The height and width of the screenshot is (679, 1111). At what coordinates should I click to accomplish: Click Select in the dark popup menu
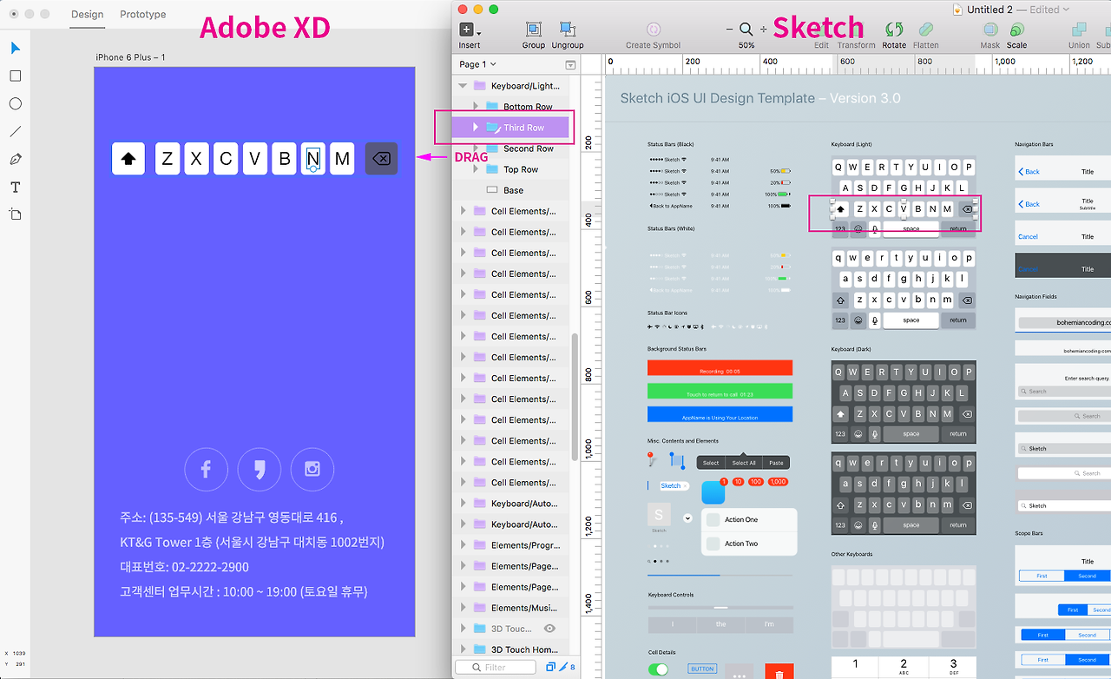[x=711, y=463]
